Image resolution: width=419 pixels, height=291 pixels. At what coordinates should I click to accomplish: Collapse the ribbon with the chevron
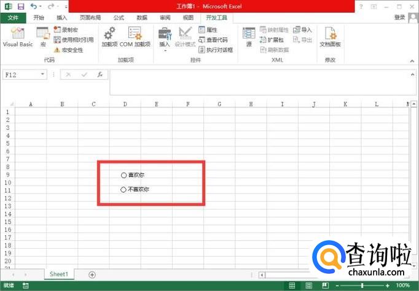pos(412,61)
